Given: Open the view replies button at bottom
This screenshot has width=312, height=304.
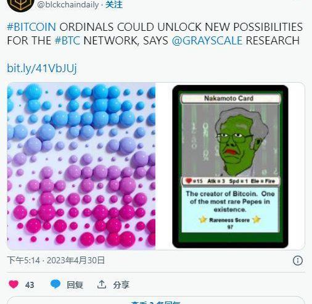Looking at the screenshot, I should (156, 300).
